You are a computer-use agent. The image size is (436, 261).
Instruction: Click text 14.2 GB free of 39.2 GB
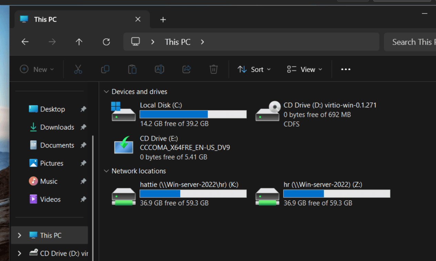pos(174,123)
